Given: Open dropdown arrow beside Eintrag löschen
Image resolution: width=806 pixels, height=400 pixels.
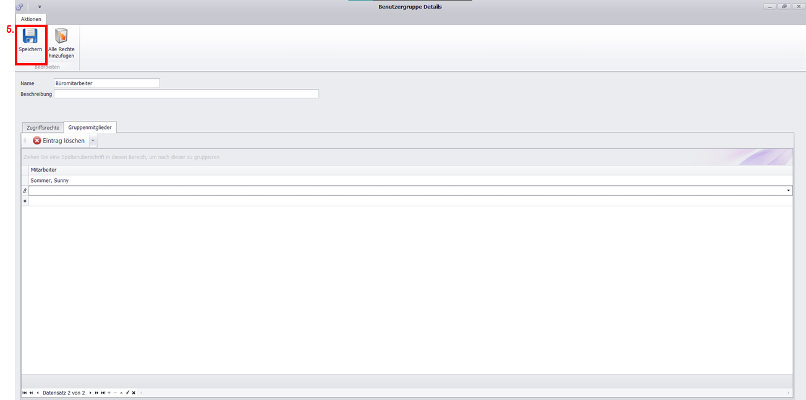Looking at the screenshot, I should click(x=93, y=141).
